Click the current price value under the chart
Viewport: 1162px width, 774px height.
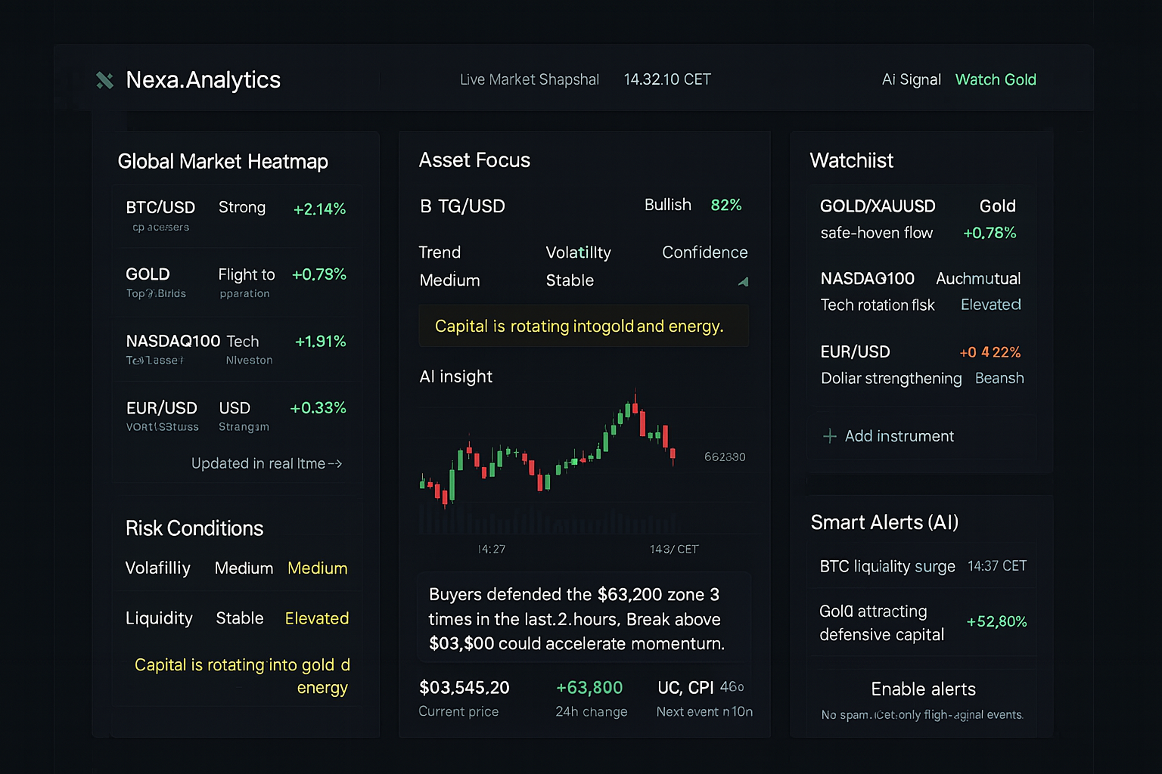(x=464, y=688)
